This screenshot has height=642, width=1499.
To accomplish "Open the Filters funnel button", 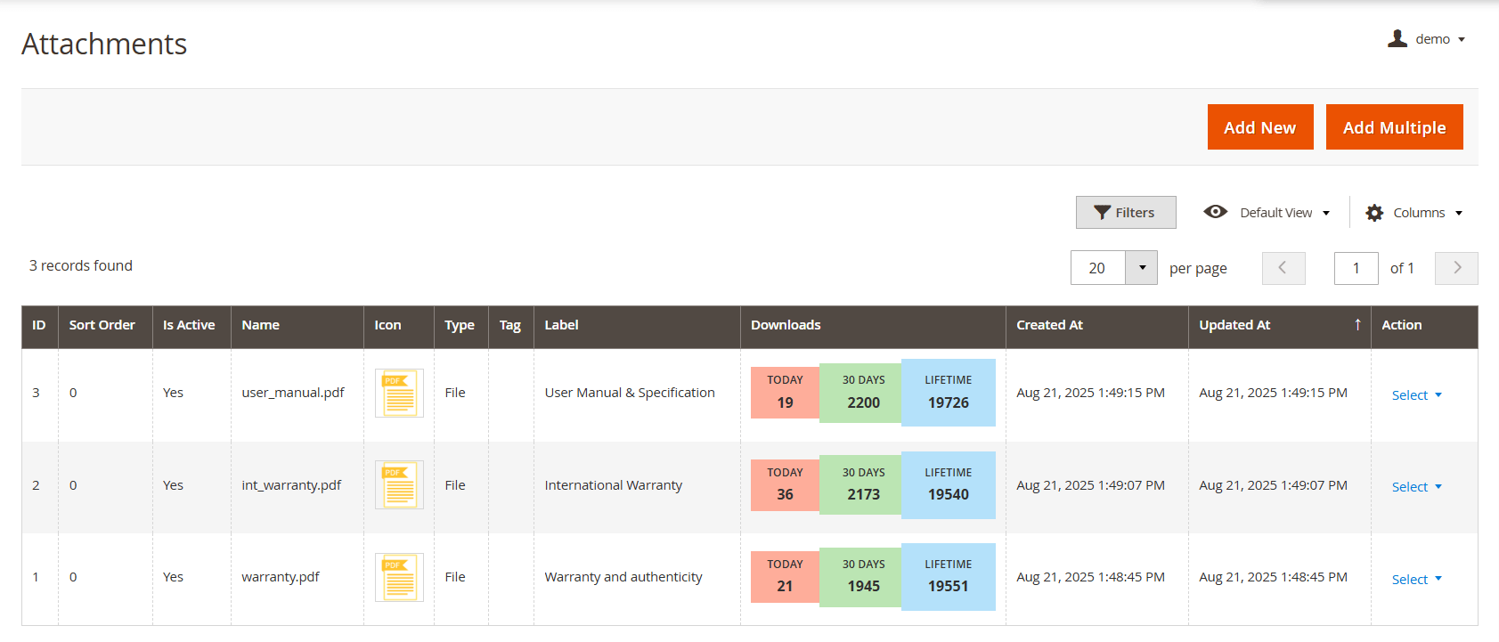I will (x=1125, y=213).
